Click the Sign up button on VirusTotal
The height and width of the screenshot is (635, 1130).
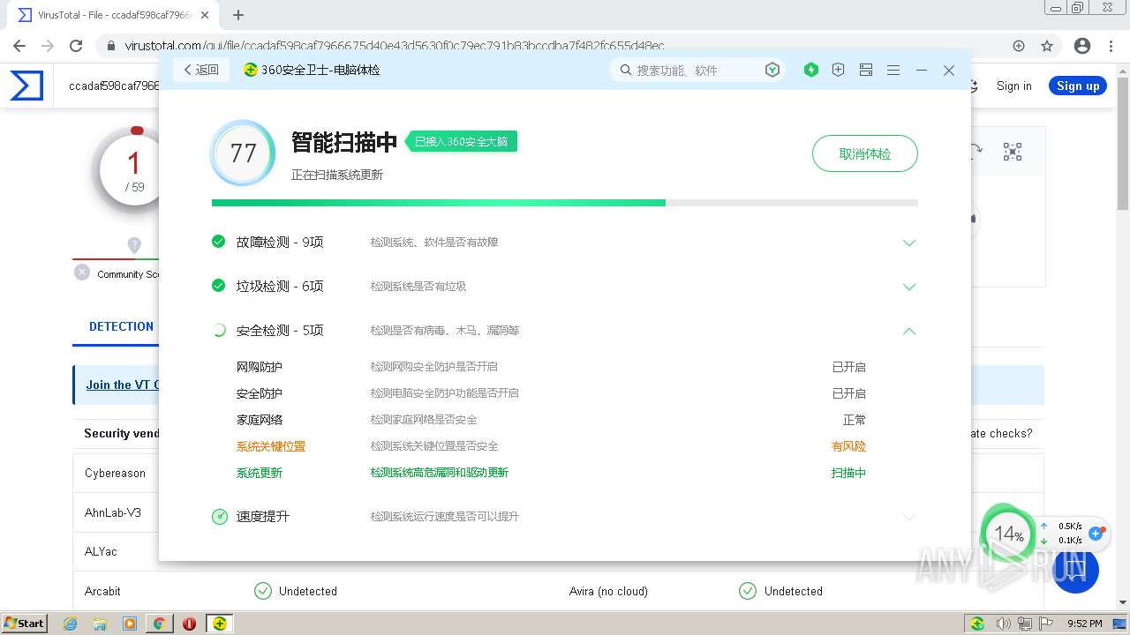(x=1078, y=86)
